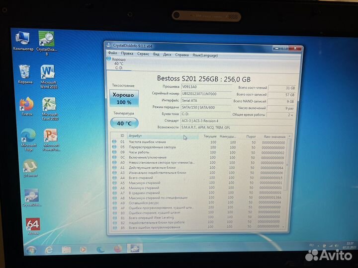The width and height of the screenshot is (358, 268).
Task: Select the Всего операций Wear Leveling row
Action: 196,217
